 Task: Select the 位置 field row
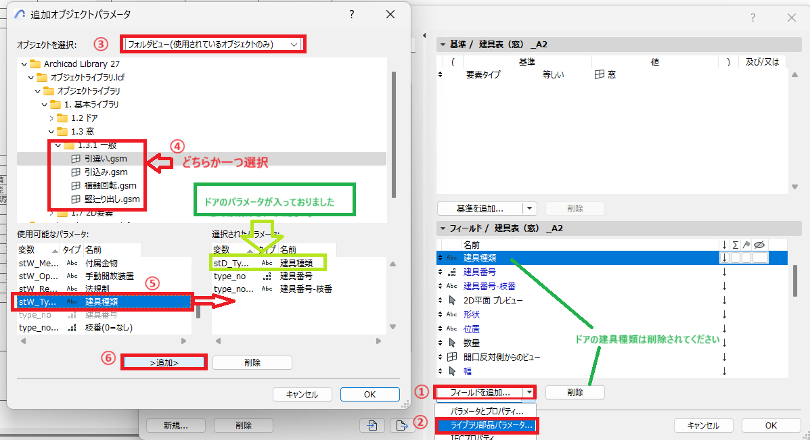pyautogui.click(x=612, y=328)
